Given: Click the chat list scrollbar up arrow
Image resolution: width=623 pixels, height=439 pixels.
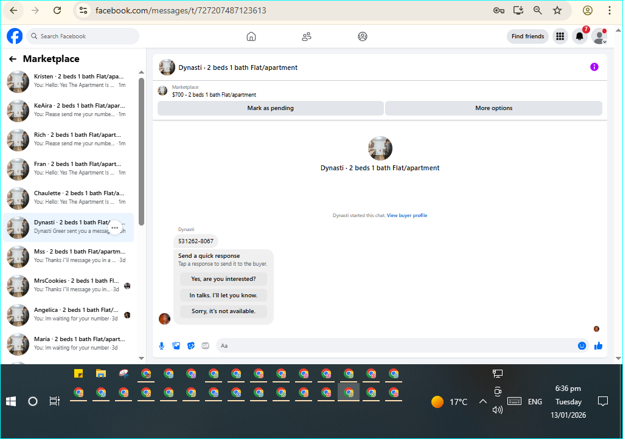Looking at the screenshot, I should click(x=141, y=72).
